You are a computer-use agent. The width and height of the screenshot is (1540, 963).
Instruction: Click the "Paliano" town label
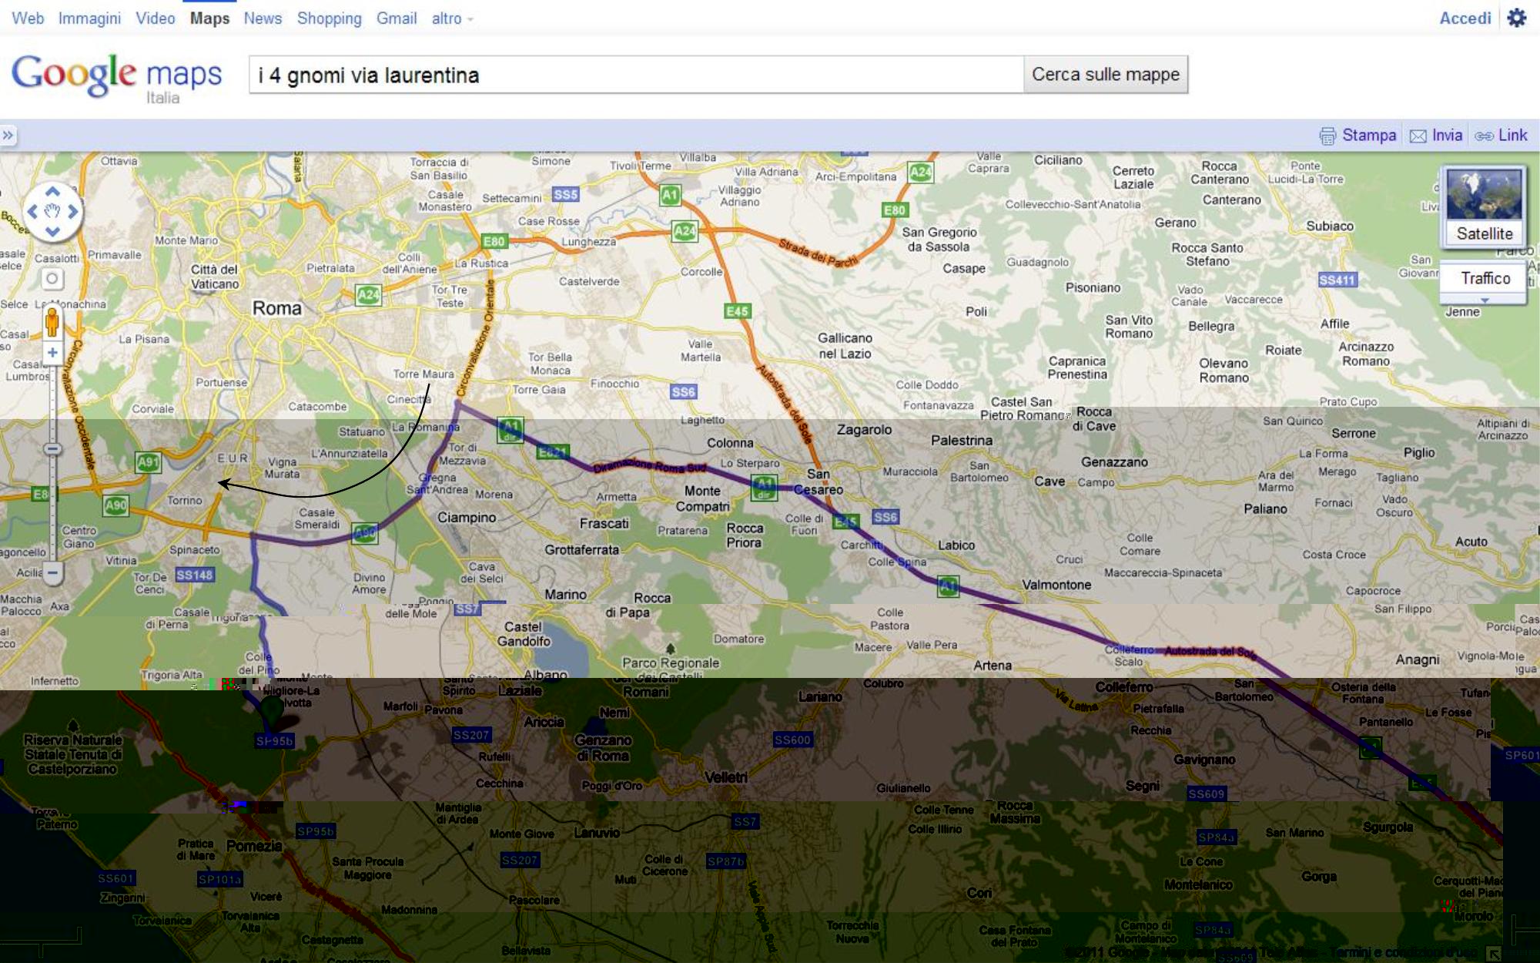(1265, 509)
